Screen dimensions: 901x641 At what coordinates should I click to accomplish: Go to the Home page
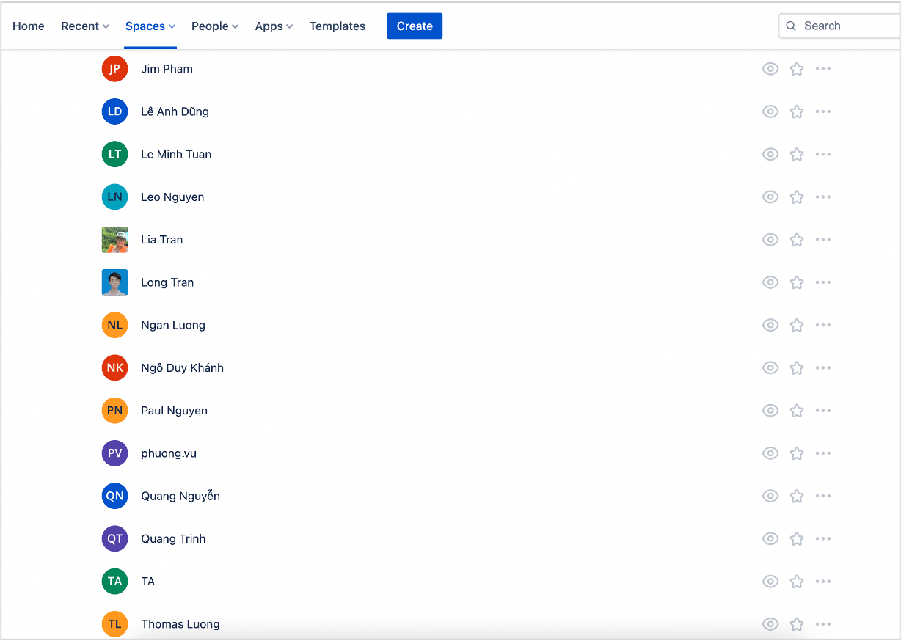(29, 26)
